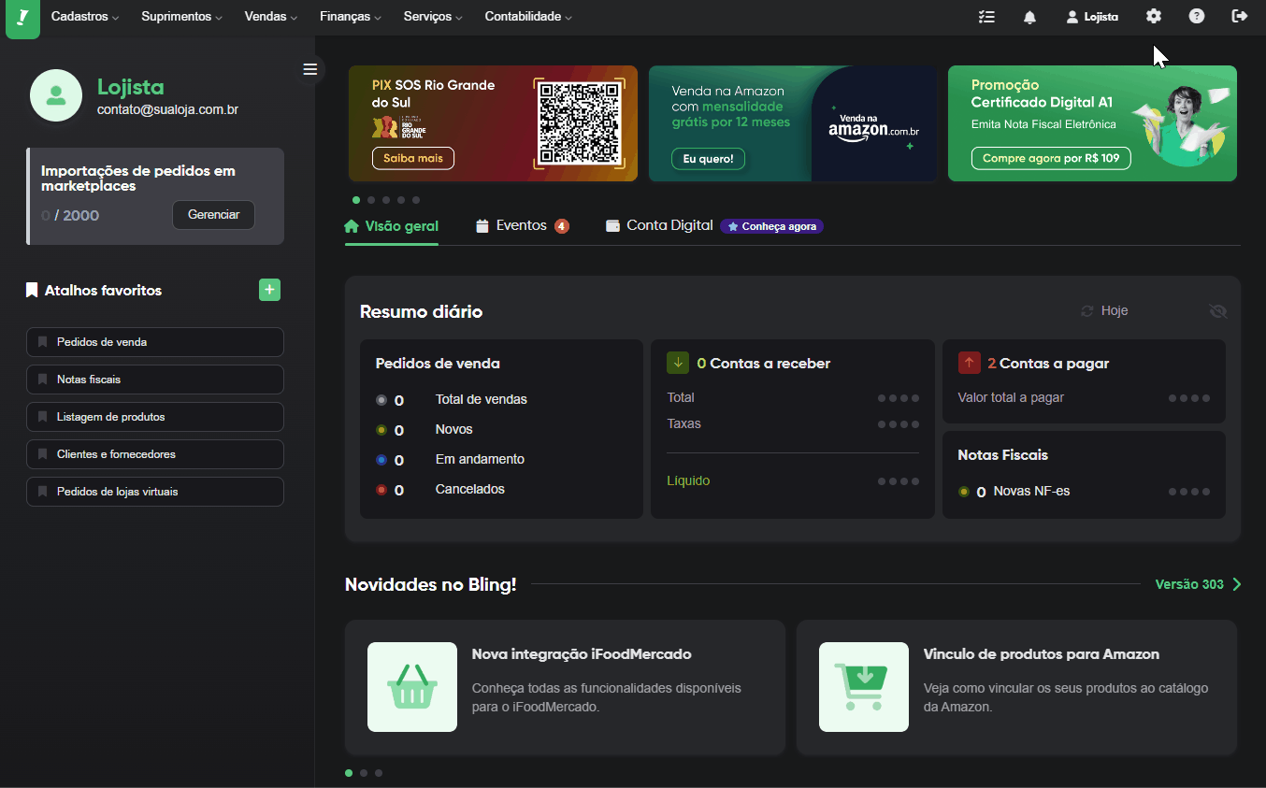Select the first banner carousel dot
This screenshot has width=1266, height=788.
pos(356,200)
